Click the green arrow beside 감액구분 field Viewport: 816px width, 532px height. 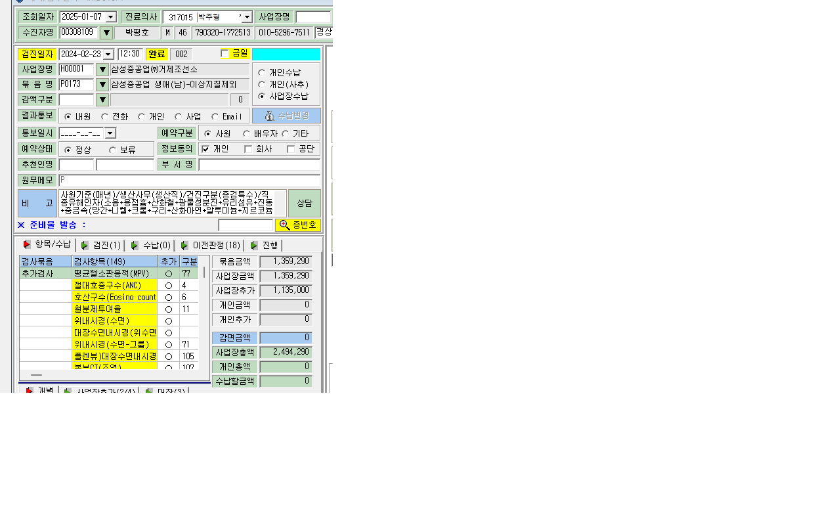coord(102,100)
